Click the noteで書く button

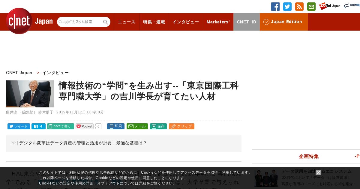pyautogui.click(x=61, y=126)
